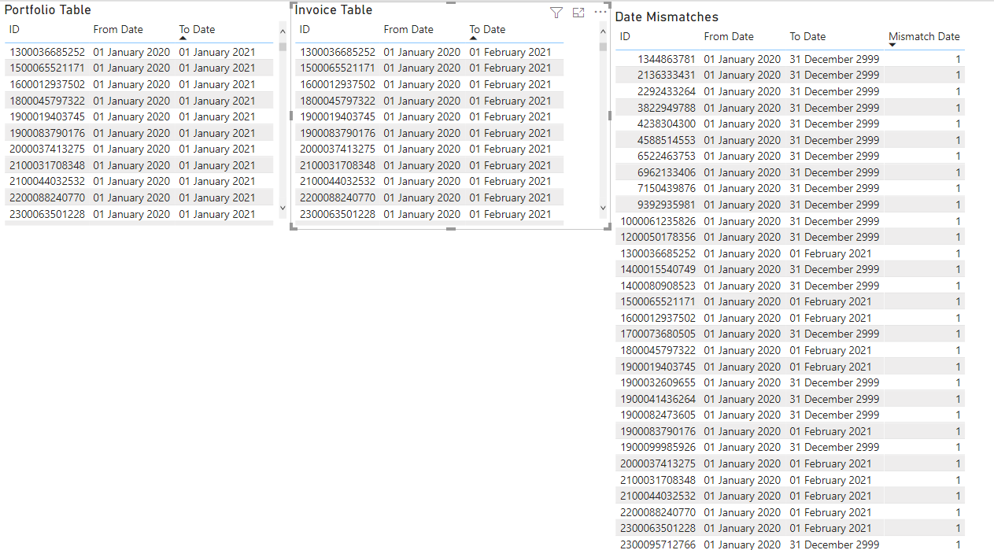The width and height of the screenshot is (994, 550).
Task: Click ID 2136333431 in Date Mismatches
Action: (667, 76)
